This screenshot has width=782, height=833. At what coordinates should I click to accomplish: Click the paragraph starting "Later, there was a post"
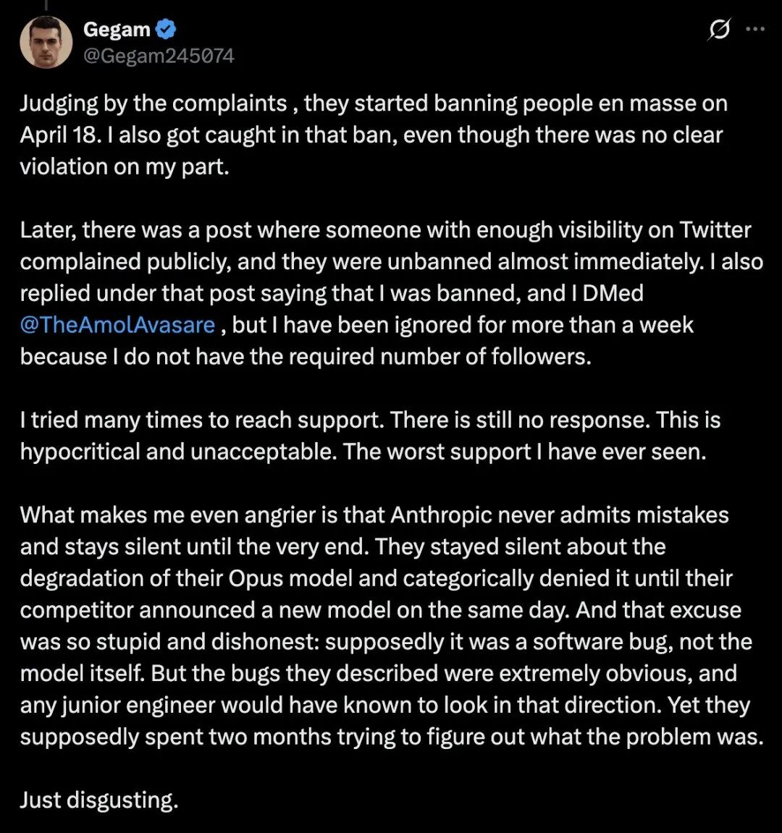[x=391, y=293]
